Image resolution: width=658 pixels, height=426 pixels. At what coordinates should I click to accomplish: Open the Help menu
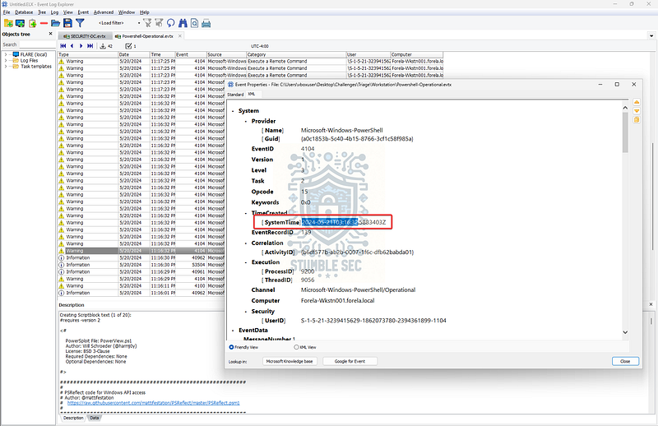(145, 12)
